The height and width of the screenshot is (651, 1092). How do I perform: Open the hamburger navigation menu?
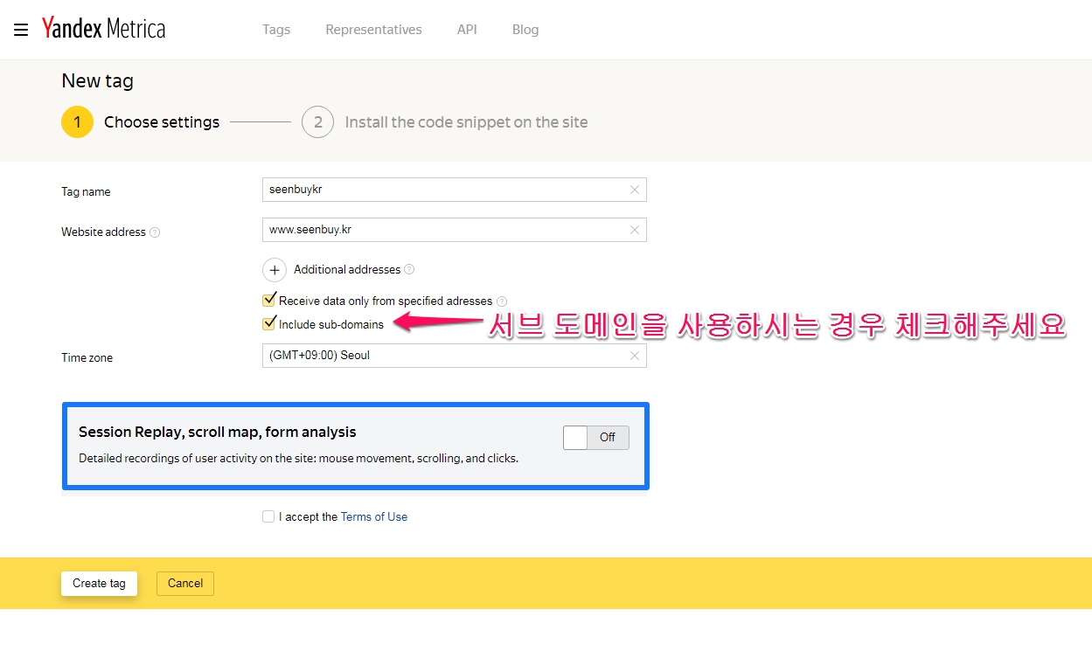(x=21, y=30)
